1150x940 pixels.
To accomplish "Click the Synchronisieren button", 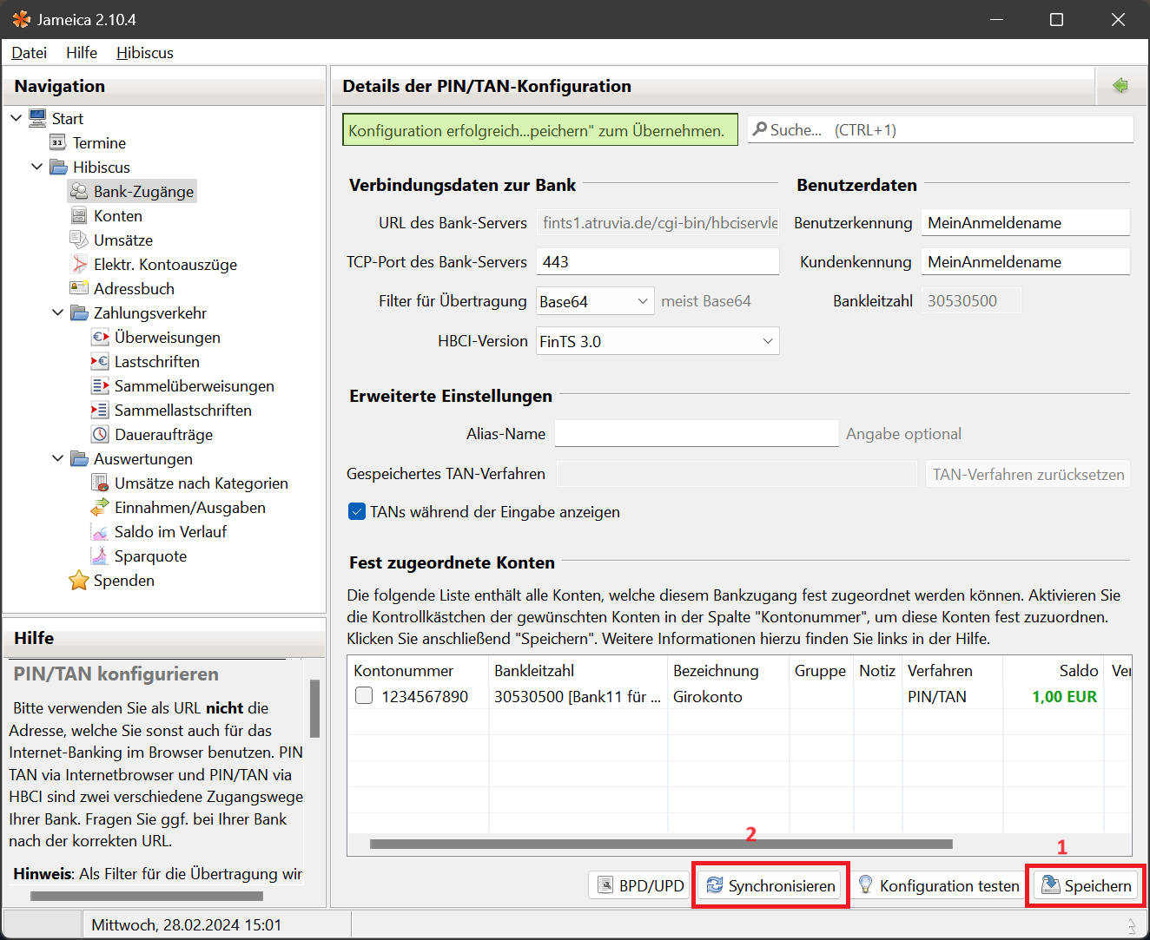I will pyautogui.click(x=771, y=885).
